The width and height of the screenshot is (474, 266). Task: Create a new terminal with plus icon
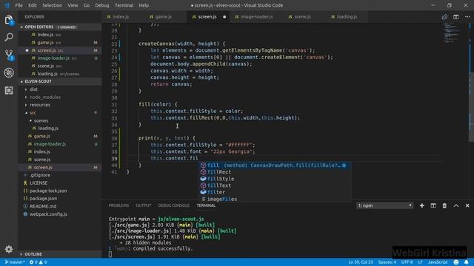pyautogui.click(x=421, y=205)
